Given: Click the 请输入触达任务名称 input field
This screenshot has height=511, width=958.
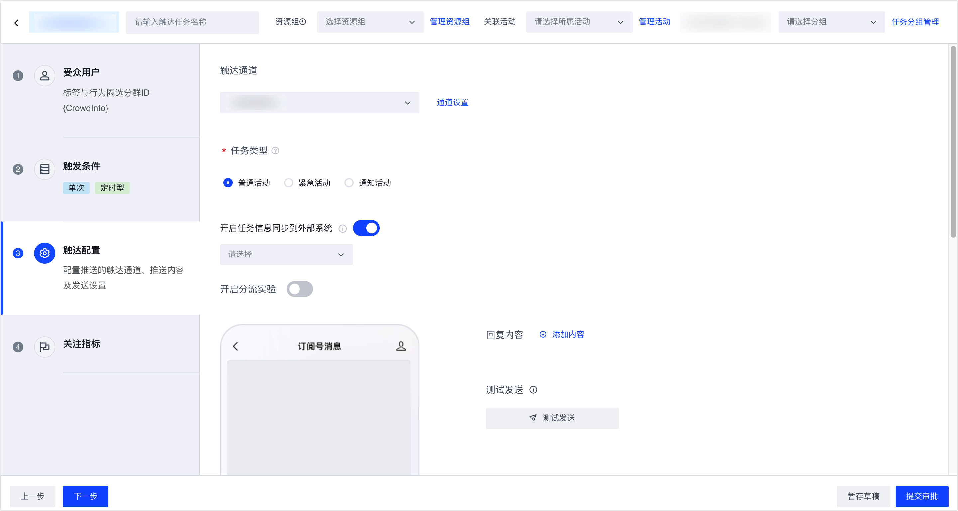Looking at the screenshot, I should tap(192, 22).
